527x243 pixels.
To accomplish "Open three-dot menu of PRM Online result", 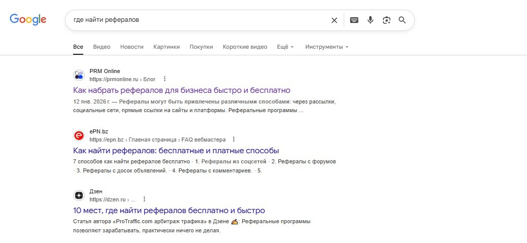I will pyautogui.click(x=164, y=79).
